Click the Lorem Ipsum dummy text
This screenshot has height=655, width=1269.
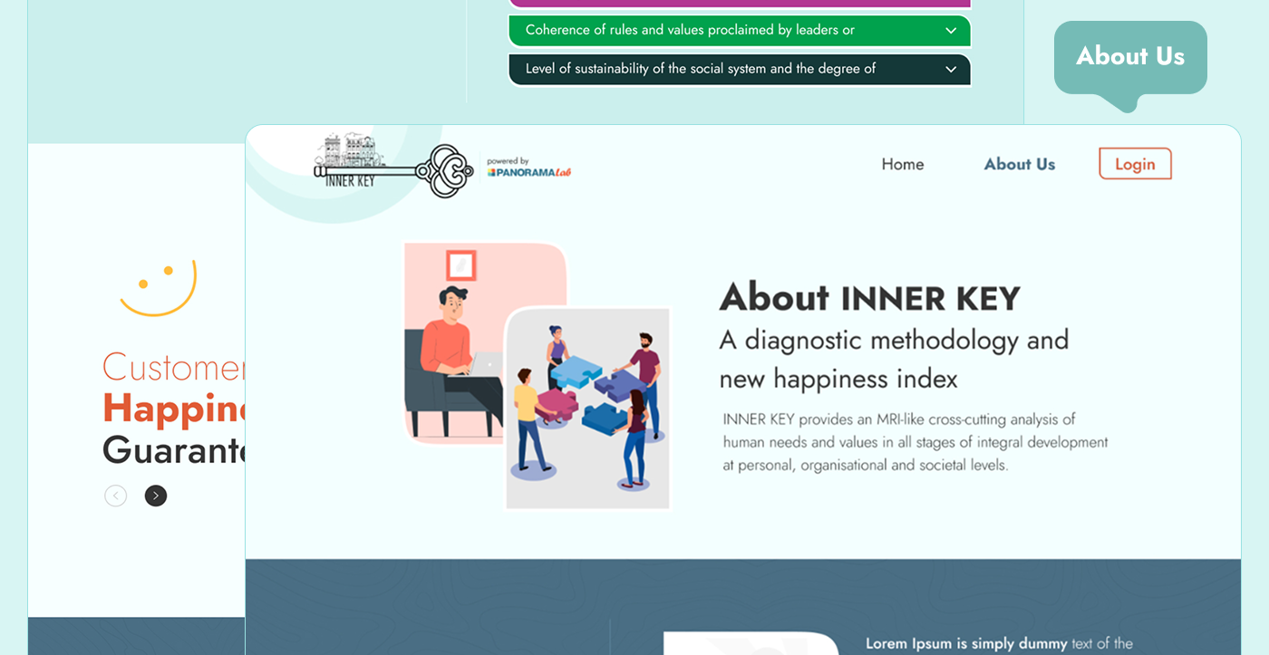(998, 643)
